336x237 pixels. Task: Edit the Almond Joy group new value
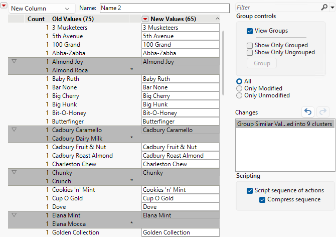[181, 62]
